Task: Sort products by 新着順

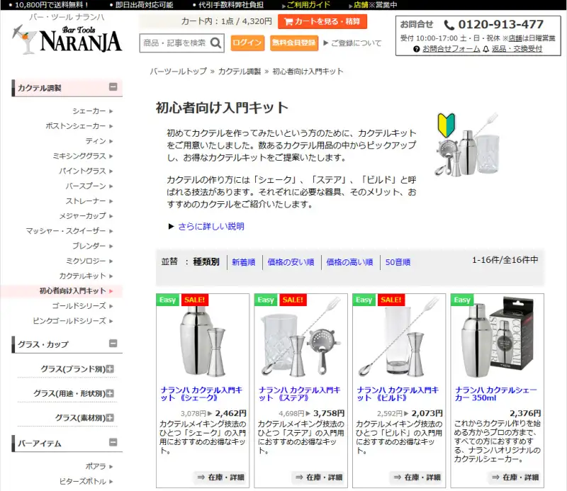Action: click(x=243, y=262)
